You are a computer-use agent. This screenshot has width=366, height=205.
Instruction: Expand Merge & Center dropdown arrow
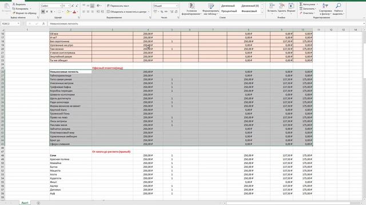click(149, 11)
